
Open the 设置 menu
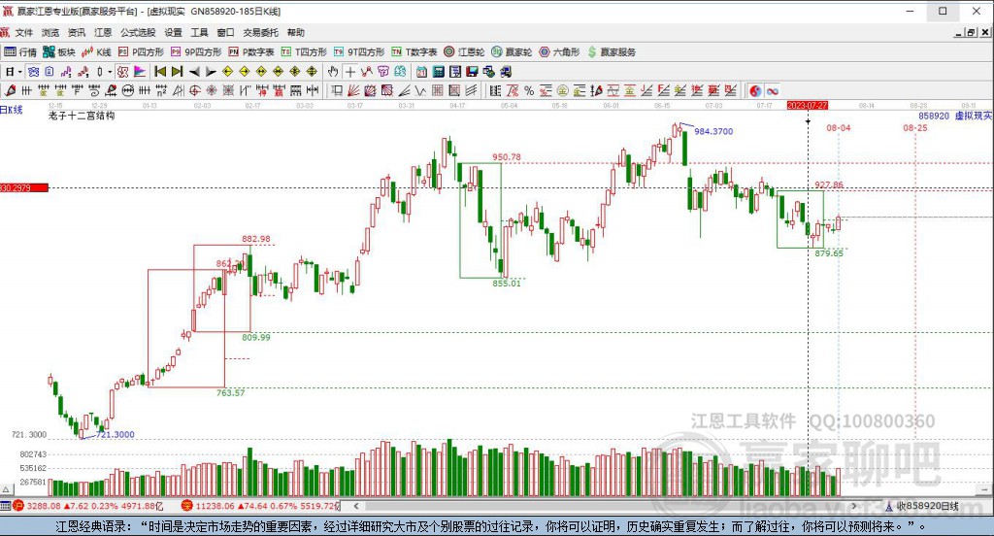[173, 32]
